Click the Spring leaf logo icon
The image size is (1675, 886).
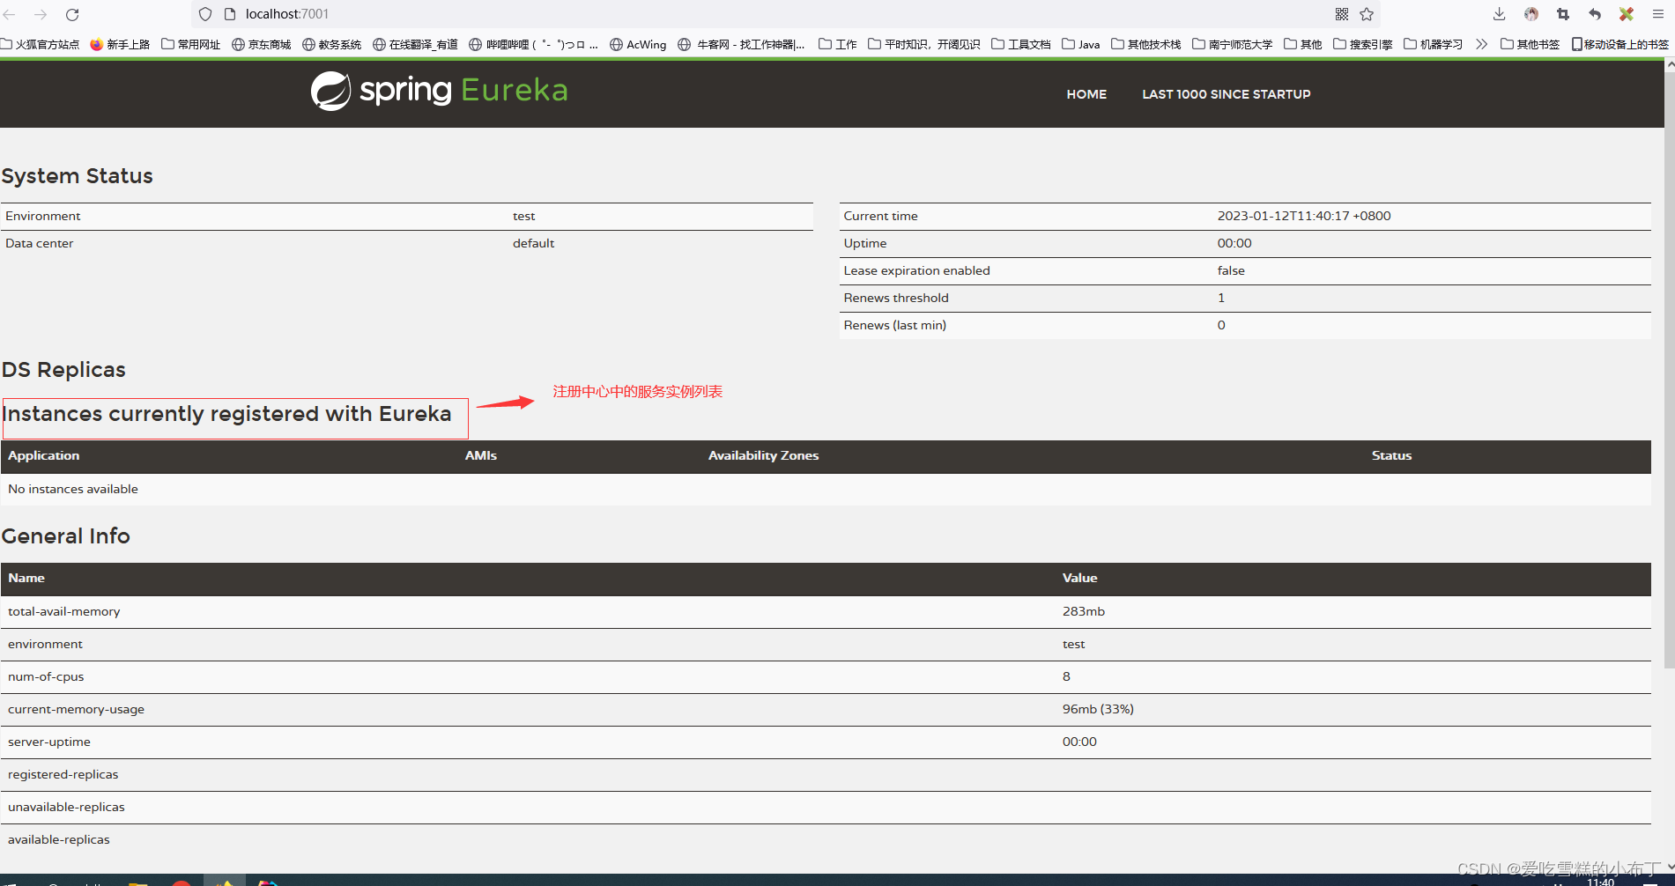[331, 91]
